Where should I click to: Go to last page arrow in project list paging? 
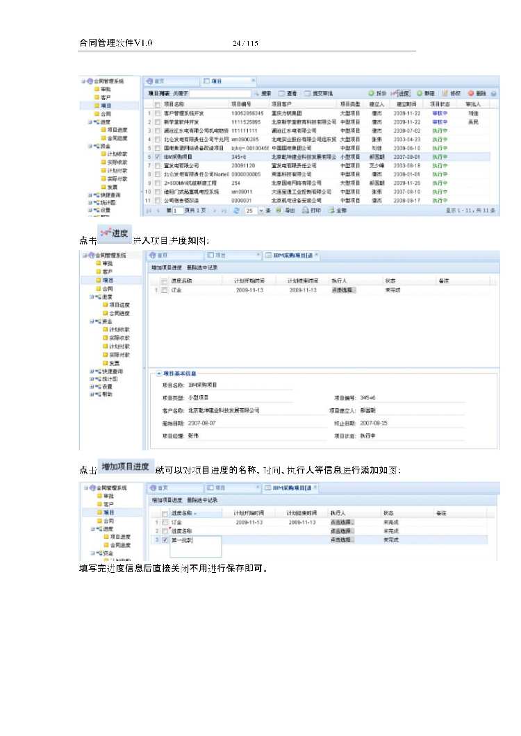[224, 211]
